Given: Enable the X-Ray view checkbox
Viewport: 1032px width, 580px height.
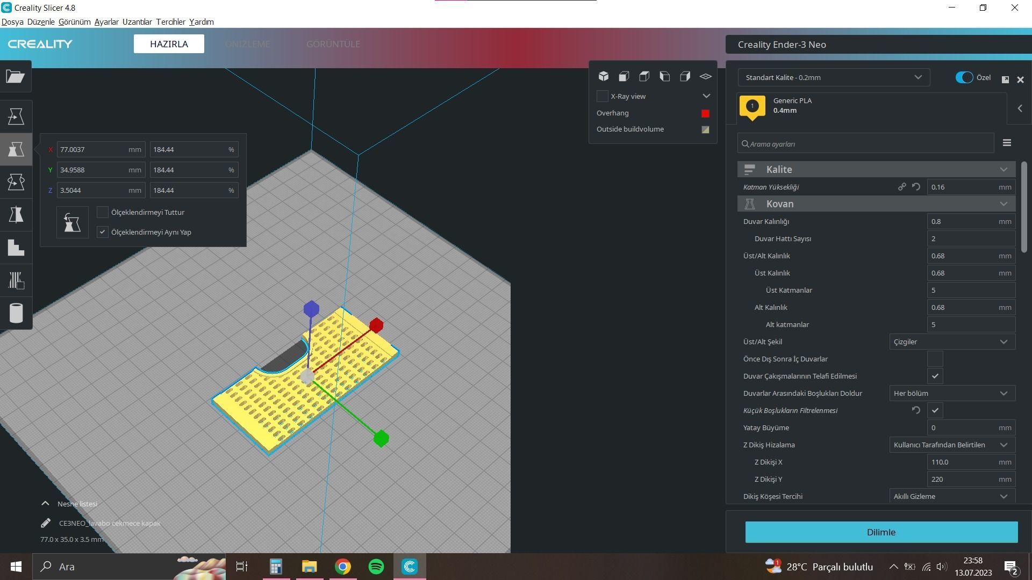Looking at the screenshot, I should pyautogui.click(x=603, y=96).
